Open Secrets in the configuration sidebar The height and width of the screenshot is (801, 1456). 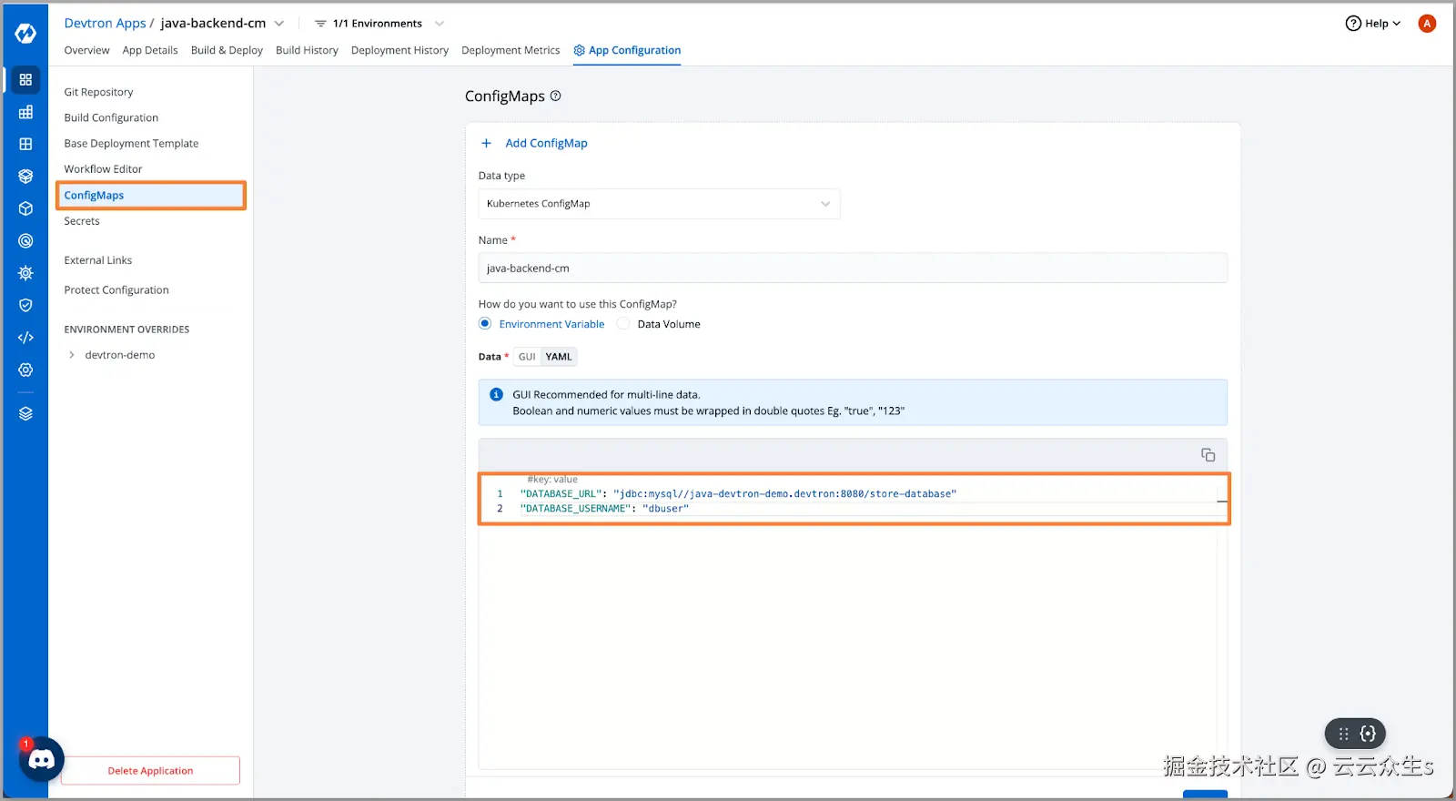coord(82,221)
